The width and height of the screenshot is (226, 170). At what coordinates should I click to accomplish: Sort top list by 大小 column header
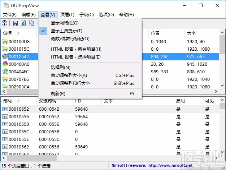tap(202, 33)
